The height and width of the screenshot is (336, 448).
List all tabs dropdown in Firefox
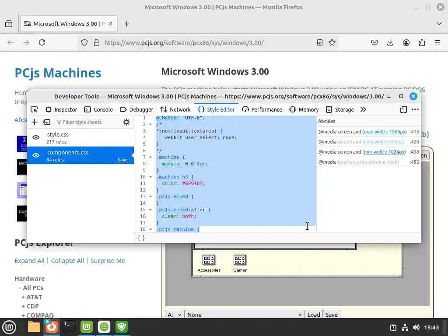click(x=439, y=24)
